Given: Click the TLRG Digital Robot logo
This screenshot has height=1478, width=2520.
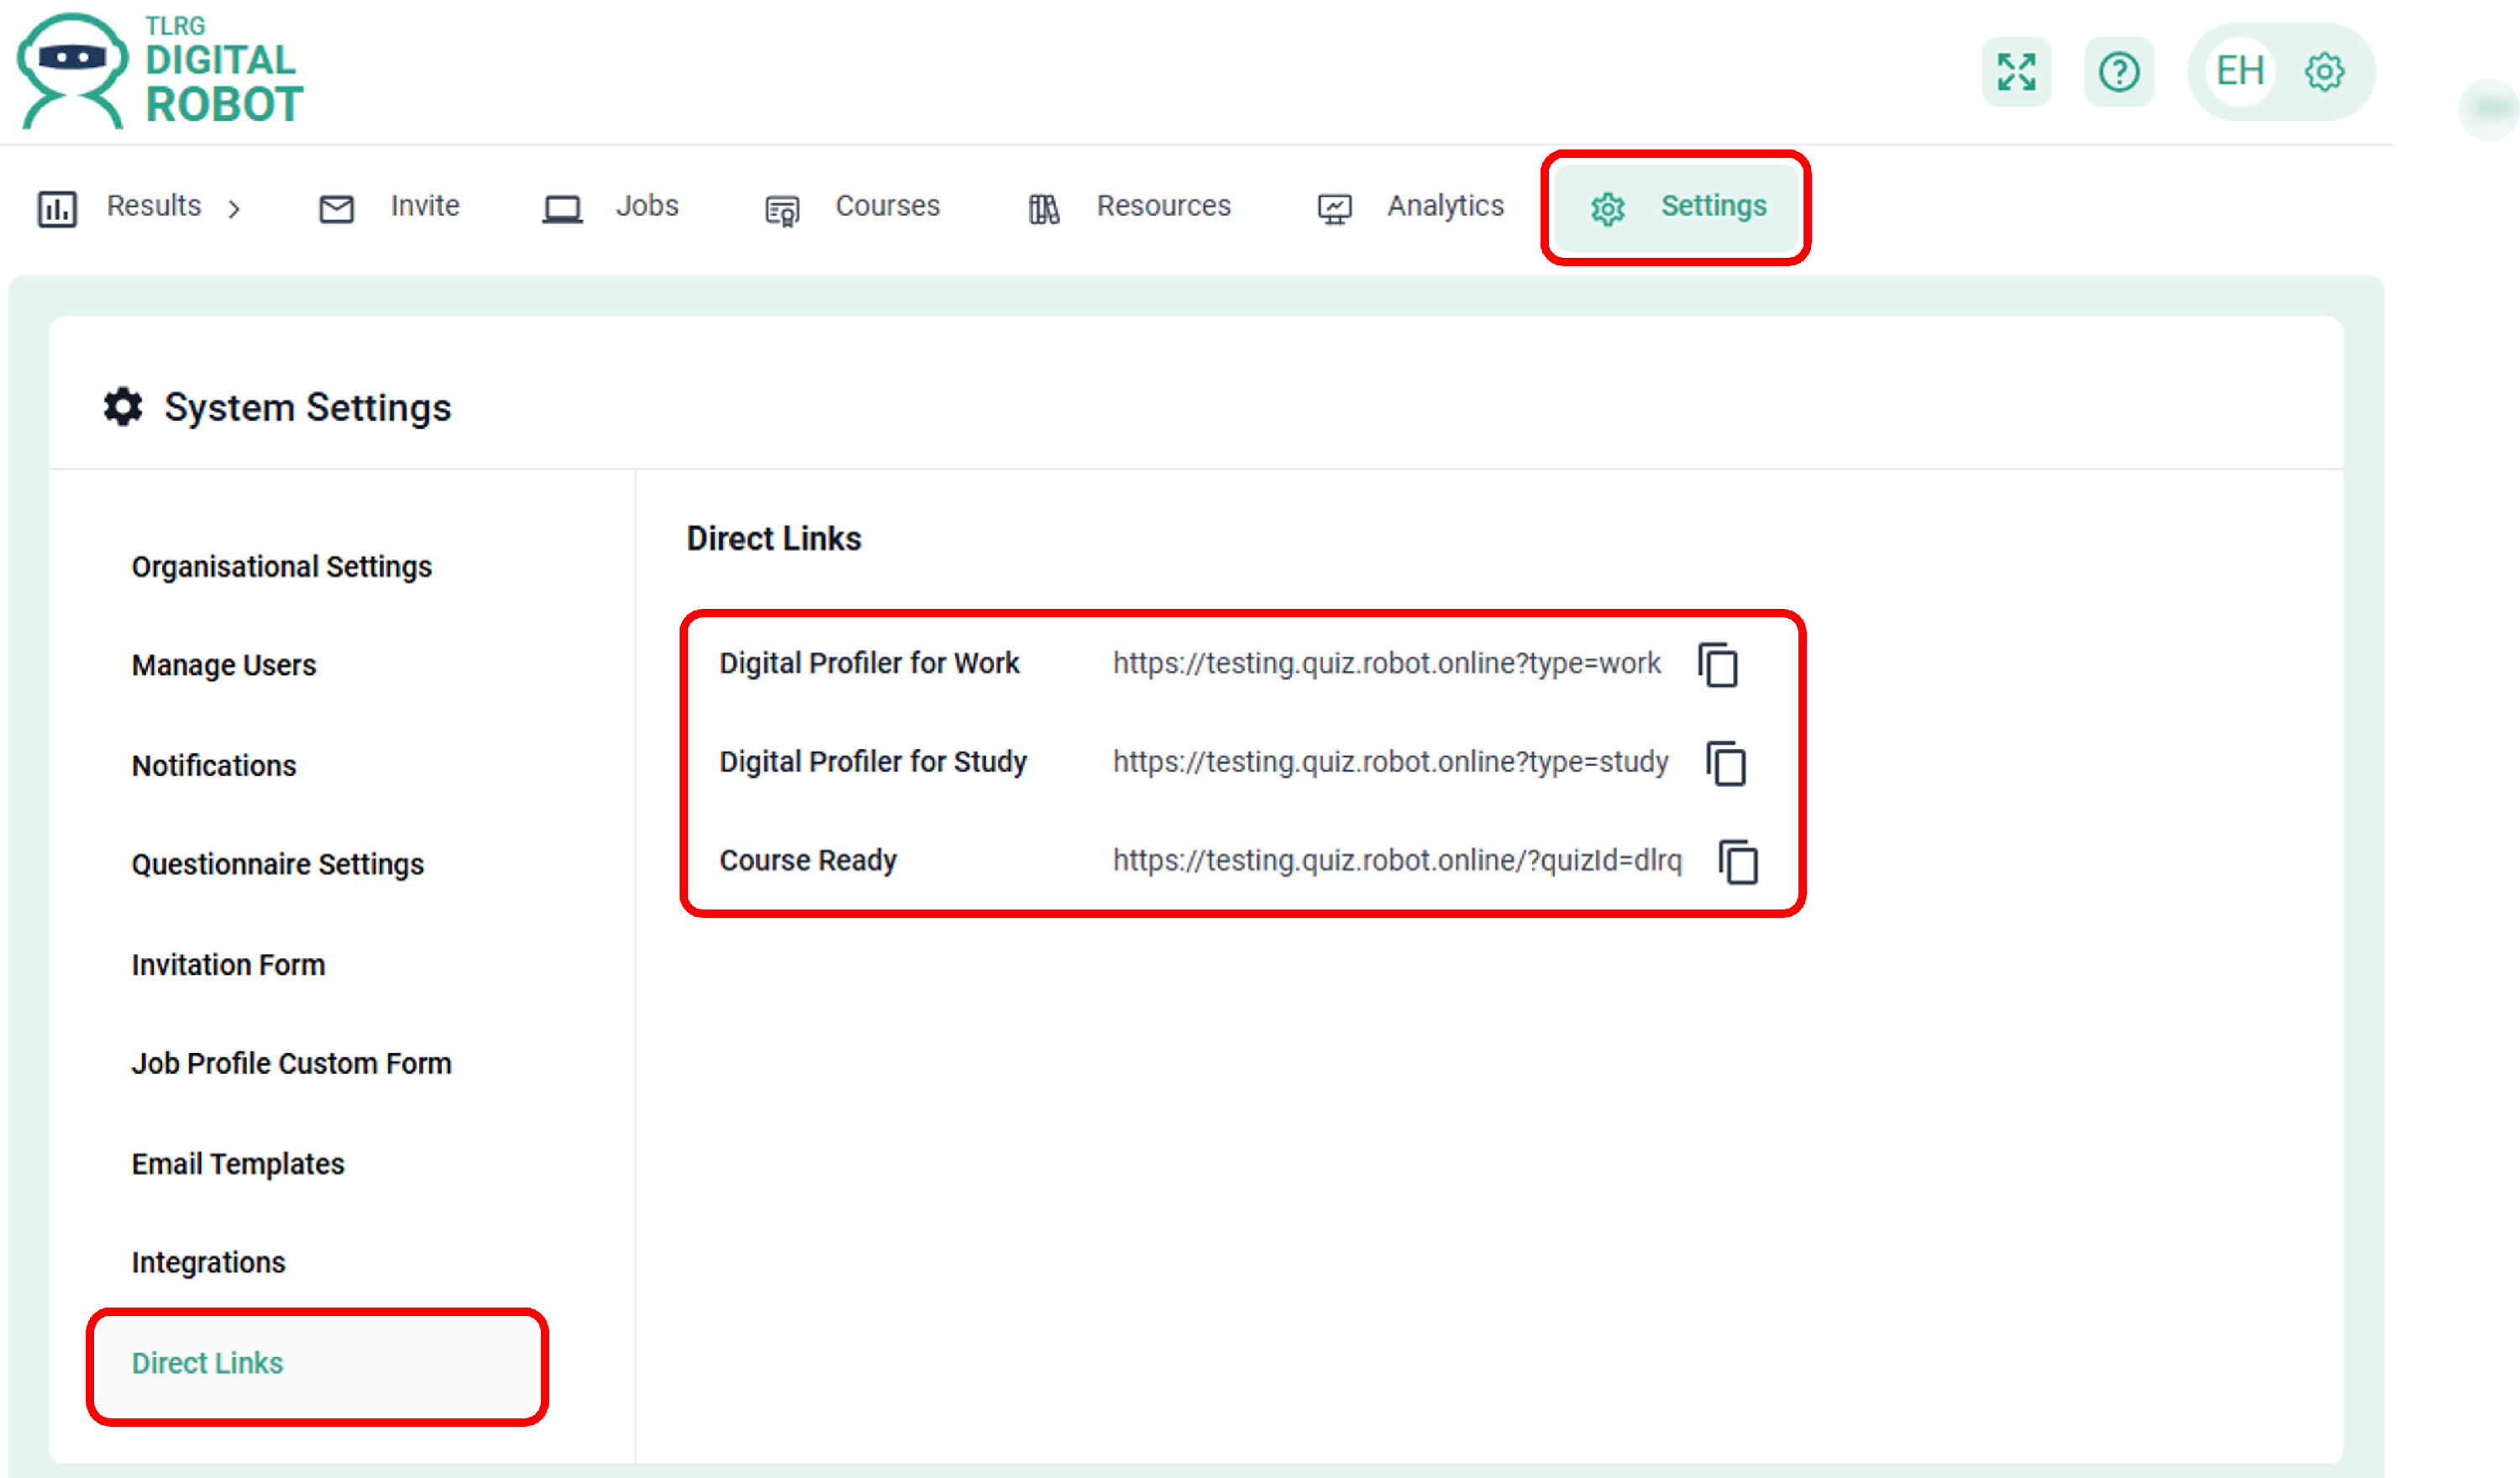Looking at the screenshot, I should 160,70.
